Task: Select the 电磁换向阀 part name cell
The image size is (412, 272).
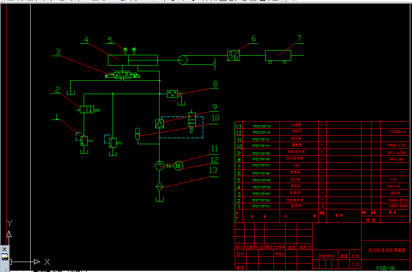Action: (295, 200)
